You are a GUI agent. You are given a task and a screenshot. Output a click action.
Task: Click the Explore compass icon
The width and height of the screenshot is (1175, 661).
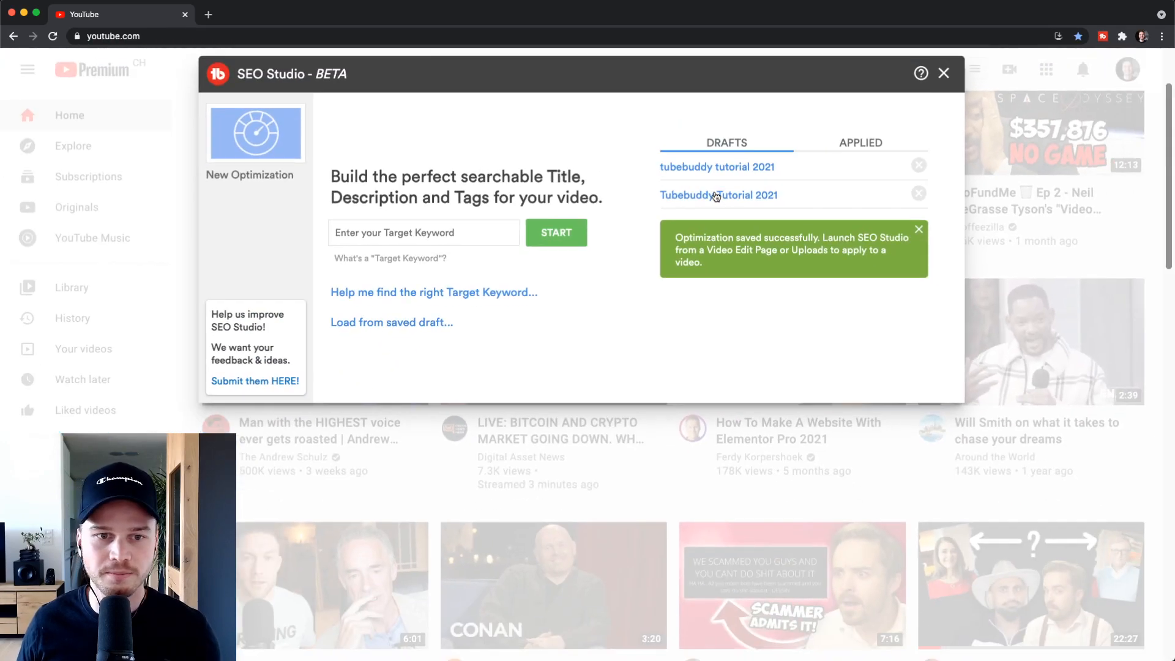click(x=28, y=146)
